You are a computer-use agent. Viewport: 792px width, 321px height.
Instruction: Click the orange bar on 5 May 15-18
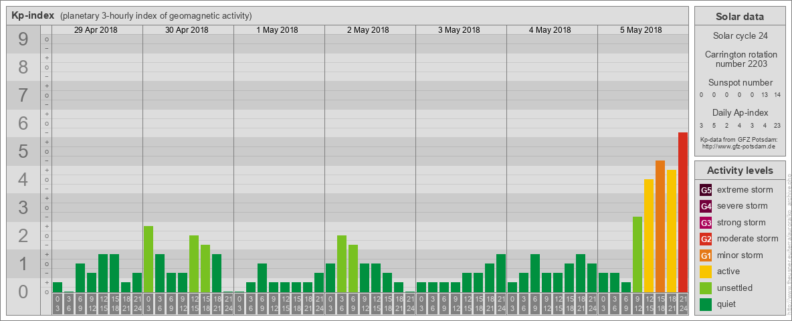(660, 226)
